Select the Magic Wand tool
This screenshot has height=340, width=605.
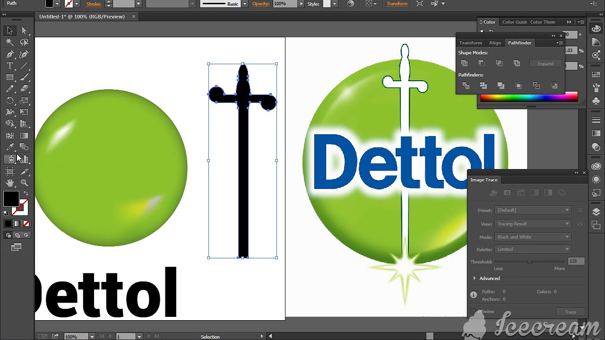pos(10,42)
